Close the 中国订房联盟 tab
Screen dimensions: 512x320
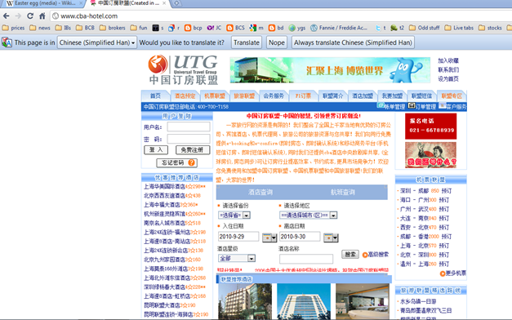click(x=164, y=3)
